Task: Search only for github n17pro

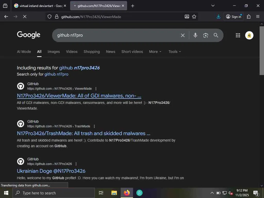Action: [56, 74]
